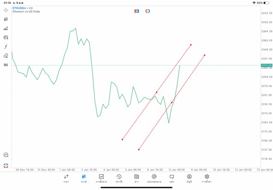Open the ETHUSDm symbol selector
The width and height of the screenshot is (273, 190).
19,8
